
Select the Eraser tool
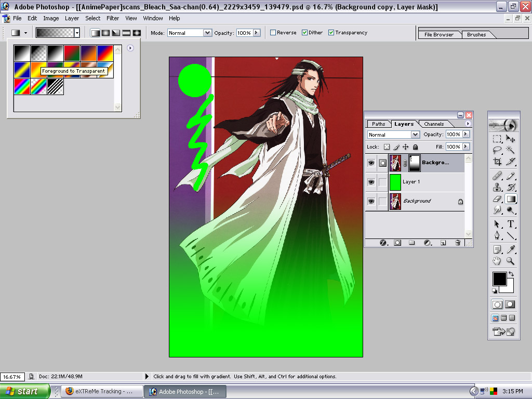497,199
